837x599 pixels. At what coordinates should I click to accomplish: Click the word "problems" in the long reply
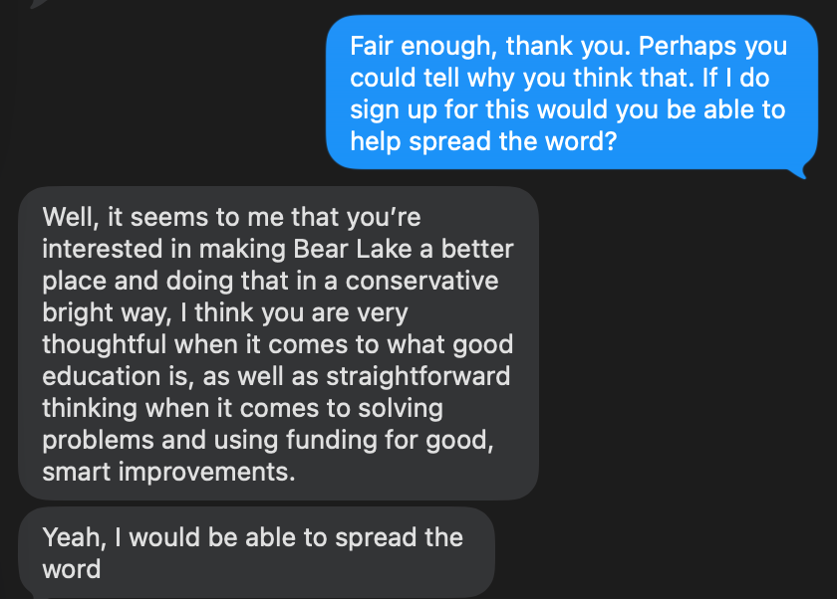pyautogui.click(x=99, y=440)
